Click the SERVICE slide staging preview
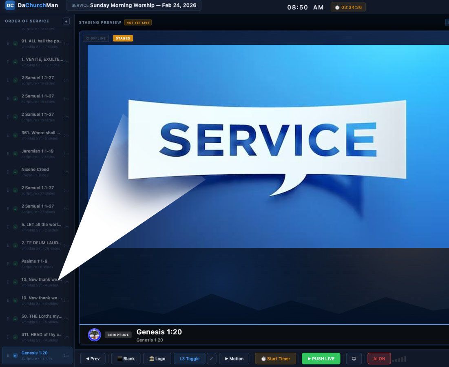Image resolution: width=449 pixels, height=367 pixels. tap(268, 146)
